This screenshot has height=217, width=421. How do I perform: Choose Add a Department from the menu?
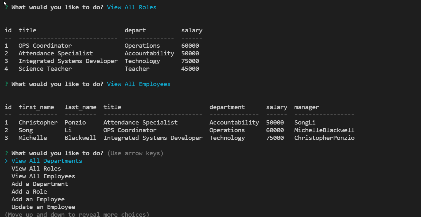[x=40, y=184]
